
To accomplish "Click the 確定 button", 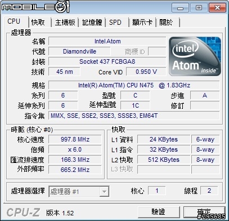I will 204,212.
